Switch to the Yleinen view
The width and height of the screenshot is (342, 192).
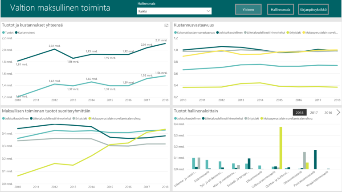click(248, 9)
